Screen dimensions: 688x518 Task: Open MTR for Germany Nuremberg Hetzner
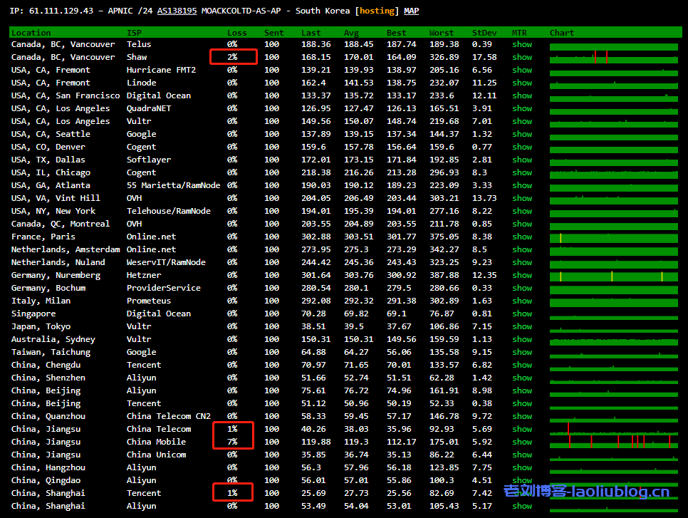point(522,275)
